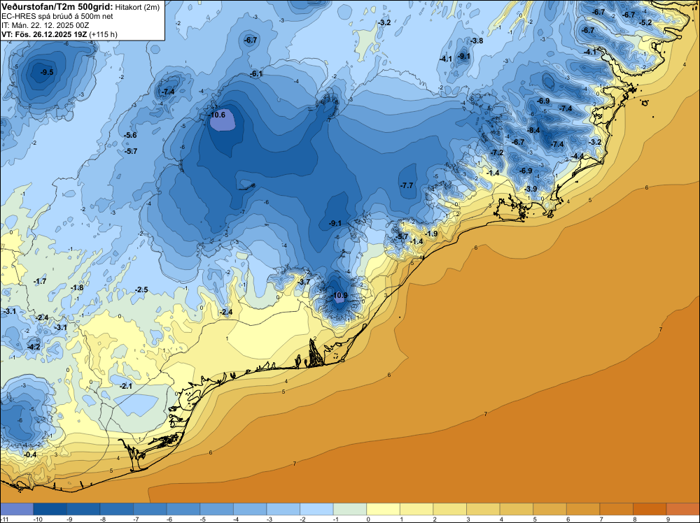Viewport: 700px width, 523px height.
Task: Click the legend swatch between -9 and -8
Action: (83, 509)
